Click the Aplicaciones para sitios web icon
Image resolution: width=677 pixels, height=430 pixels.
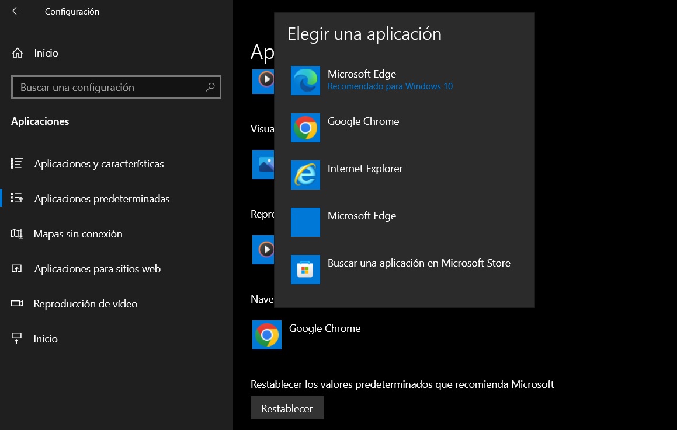16,269
